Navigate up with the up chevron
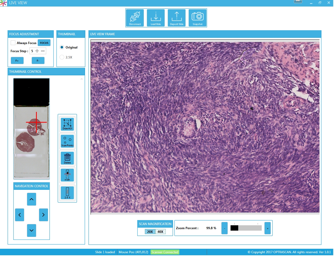Viewport: 334px width, 267px height. (x=32, y=199)
